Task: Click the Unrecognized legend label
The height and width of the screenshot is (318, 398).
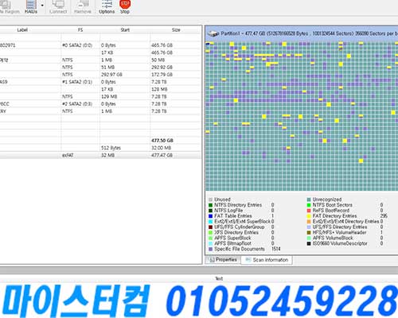Action: [x=327, y=200]
